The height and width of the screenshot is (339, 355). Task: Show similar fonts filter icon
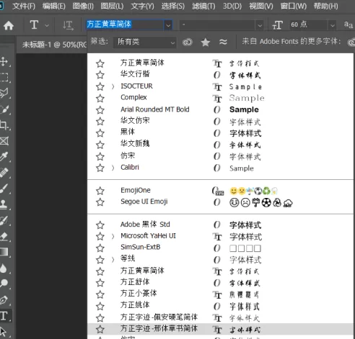point(223,42)
